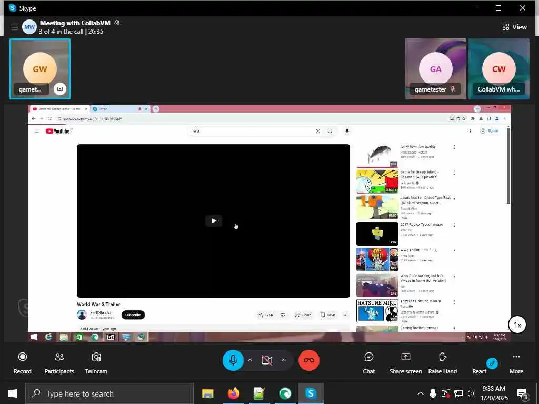
Task: Clear the YouTube search text with X
Action: [x=317, y=131]
